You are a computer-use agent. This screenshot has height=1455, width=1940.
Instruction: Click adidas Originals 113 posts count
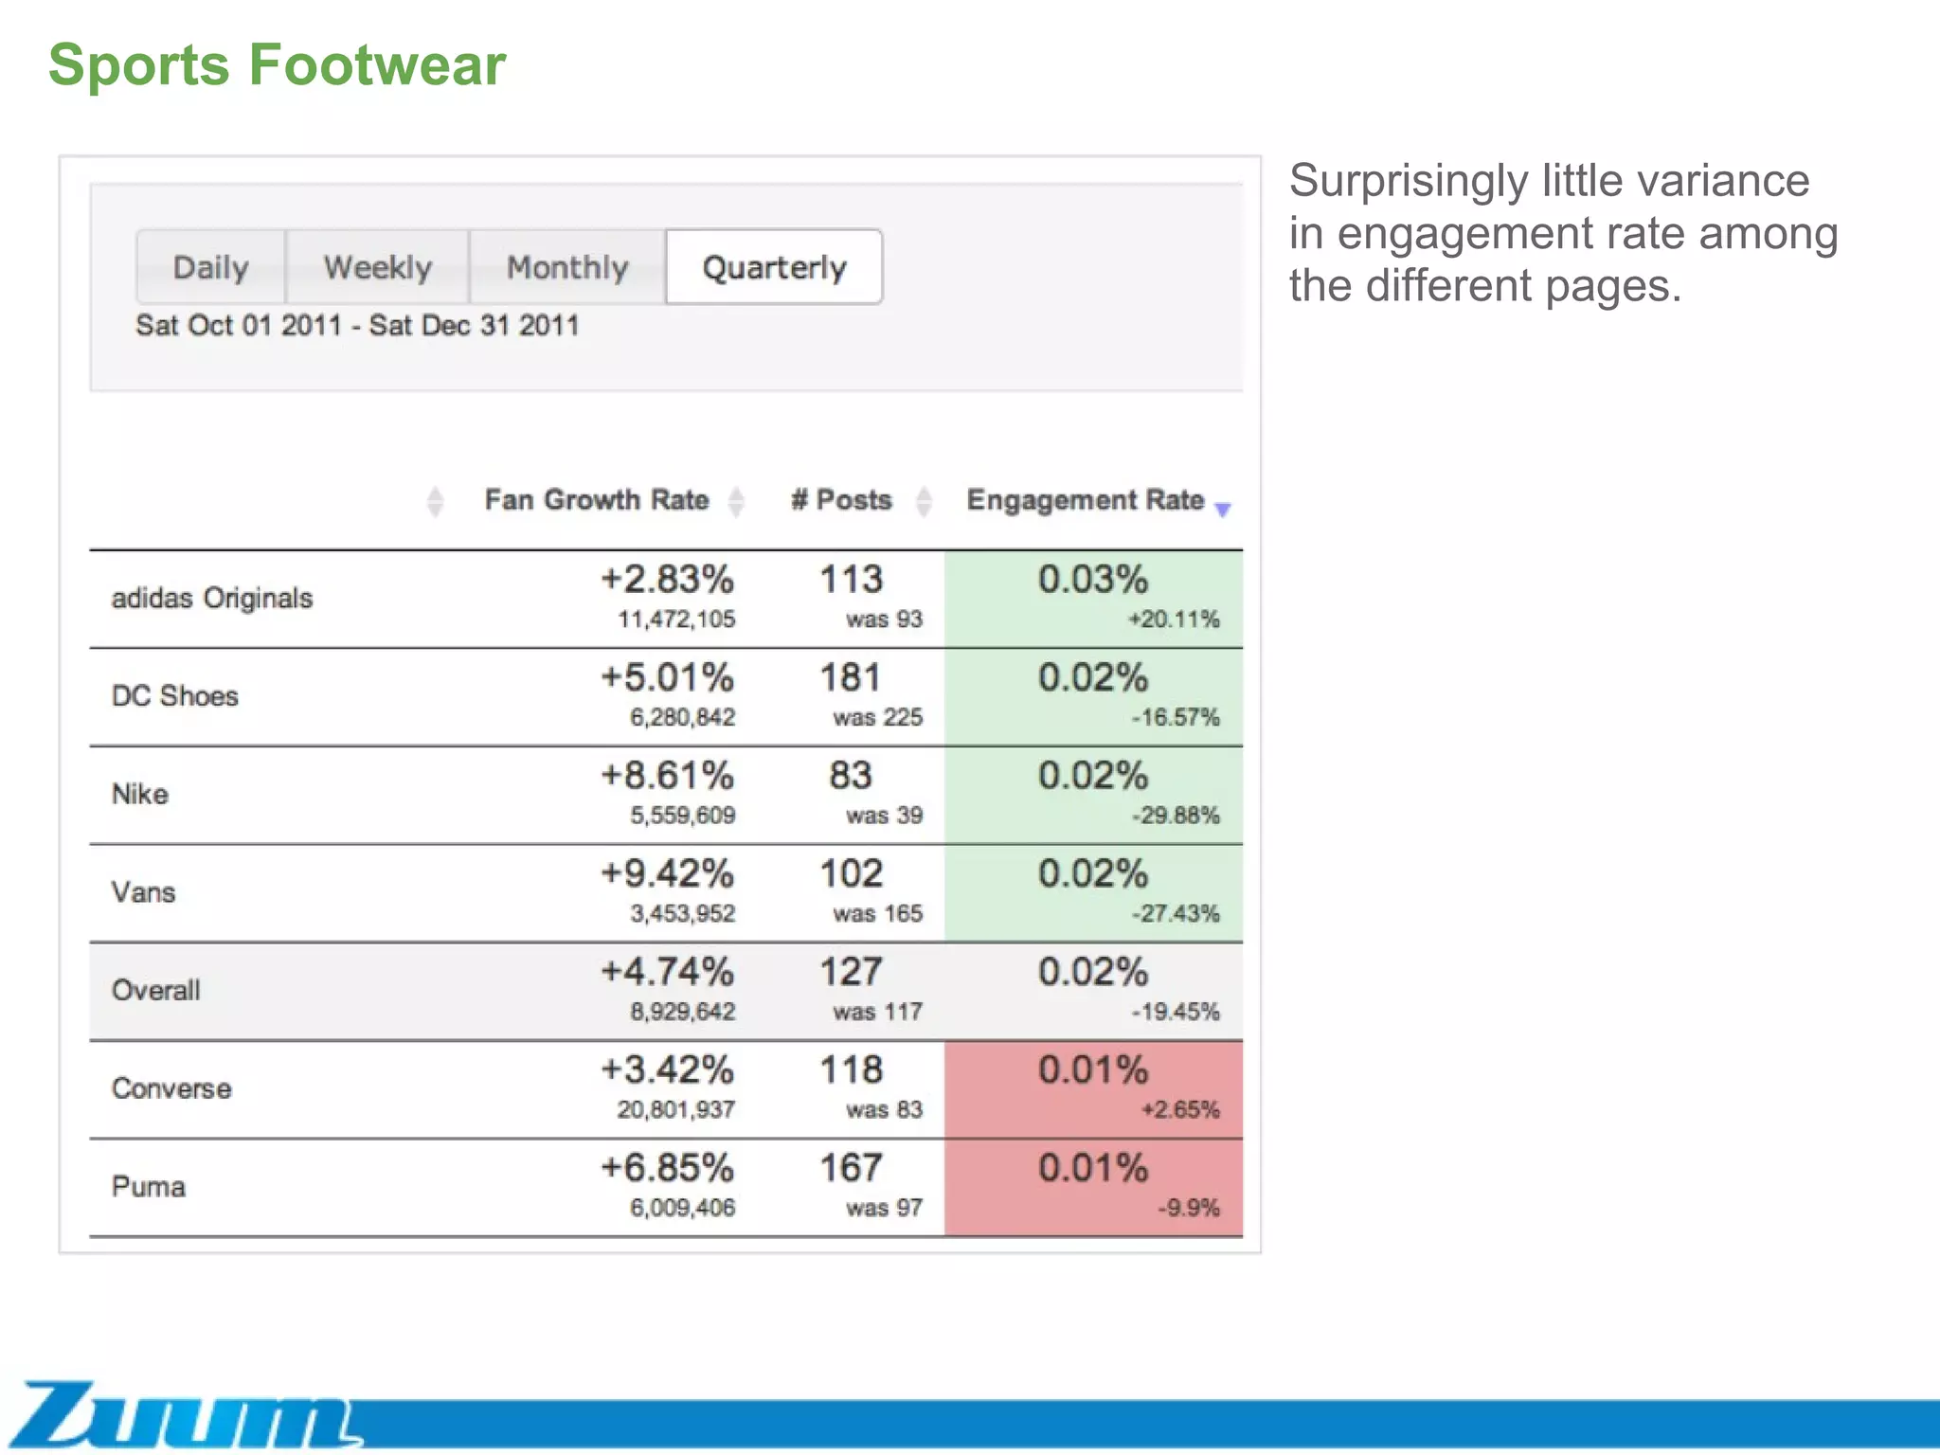point(852,579)
